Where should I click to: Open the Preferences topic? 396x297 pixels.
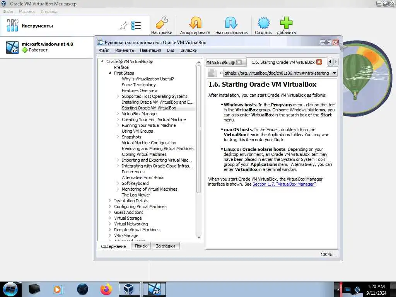point(133,172)
